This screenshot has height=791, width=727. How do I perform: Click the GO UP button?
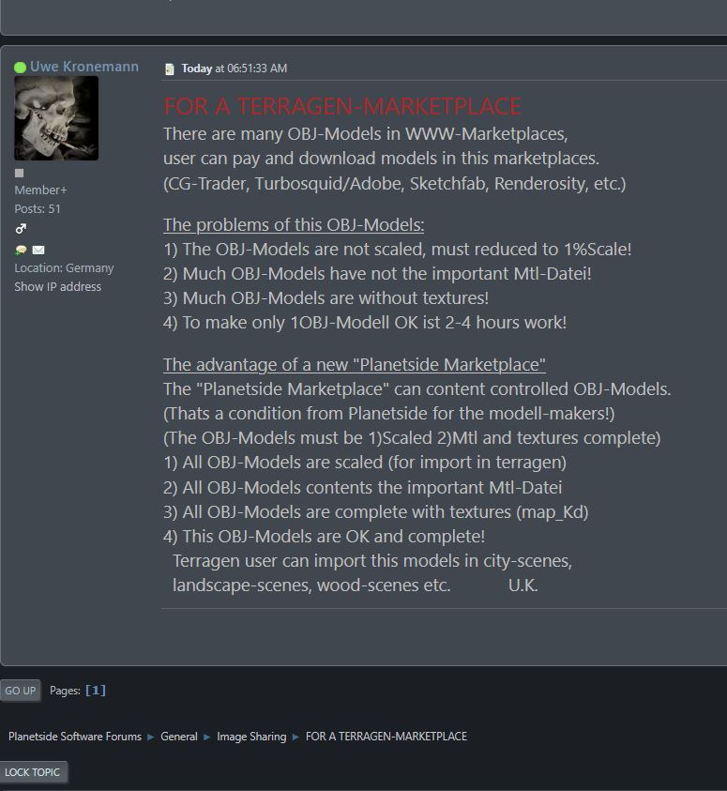tap(20, 691)
